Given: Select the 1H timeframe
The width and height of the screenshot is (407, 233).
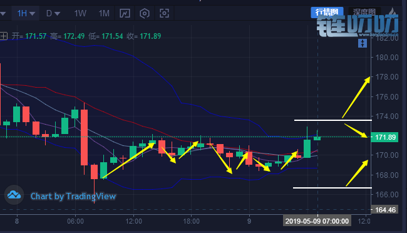Looking at the screenshot, I should pyautogui.click(x=23, y=13).
